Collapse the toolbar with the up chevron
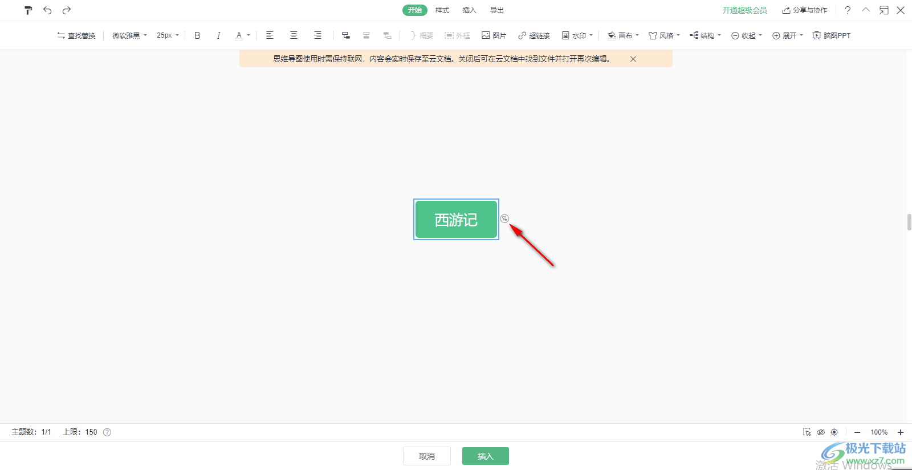 (866, 10)
